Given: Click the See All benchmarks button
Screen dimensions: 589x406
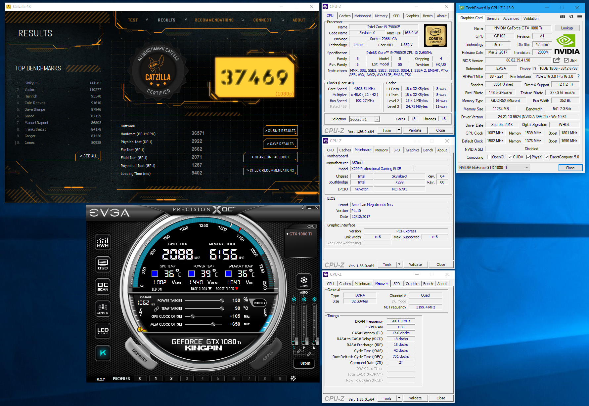Looking at the screenshot, I should (88, 156).
